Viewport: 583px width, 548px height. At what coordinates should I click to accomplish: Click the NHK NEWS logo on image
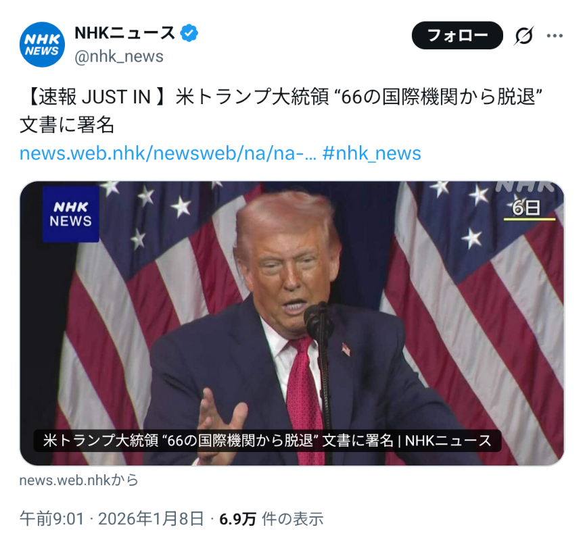tap(70, 214)
